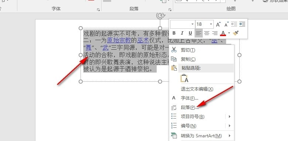Expand the font color dropdown arrow
Image resolution: width=288 pixels, height=141 pixels.
click(x=229, y=33)
